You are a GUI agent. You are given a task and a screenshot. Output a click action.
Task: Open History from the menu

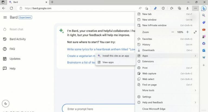(167, 45)
